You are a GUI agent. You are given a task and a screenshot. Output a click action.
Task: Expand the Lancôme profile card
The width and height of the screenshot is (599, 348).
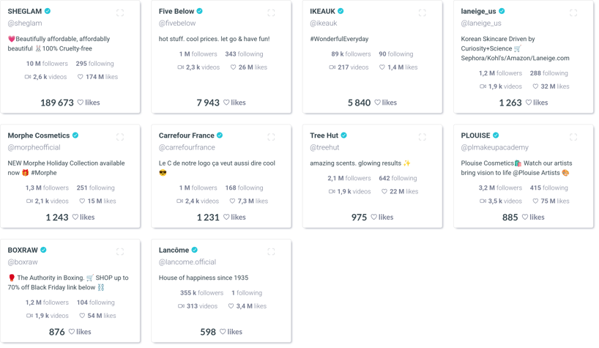[271, 252]
